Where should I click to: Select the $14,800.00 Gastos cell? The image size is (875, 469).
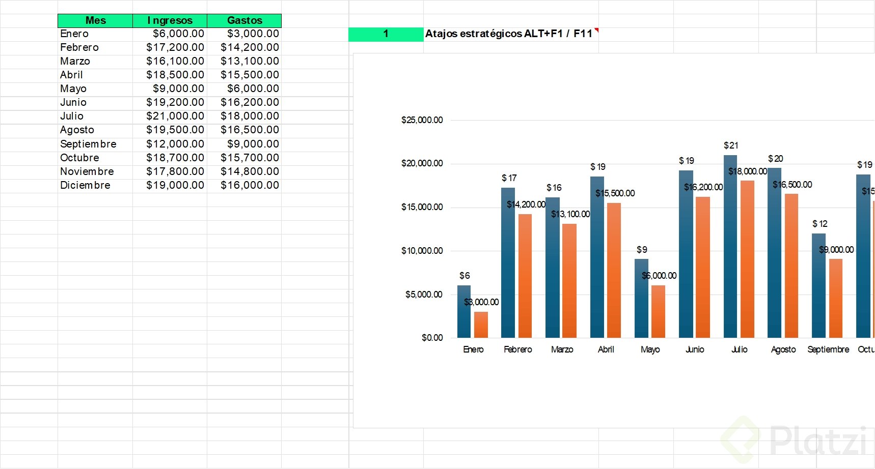[244, 172]
